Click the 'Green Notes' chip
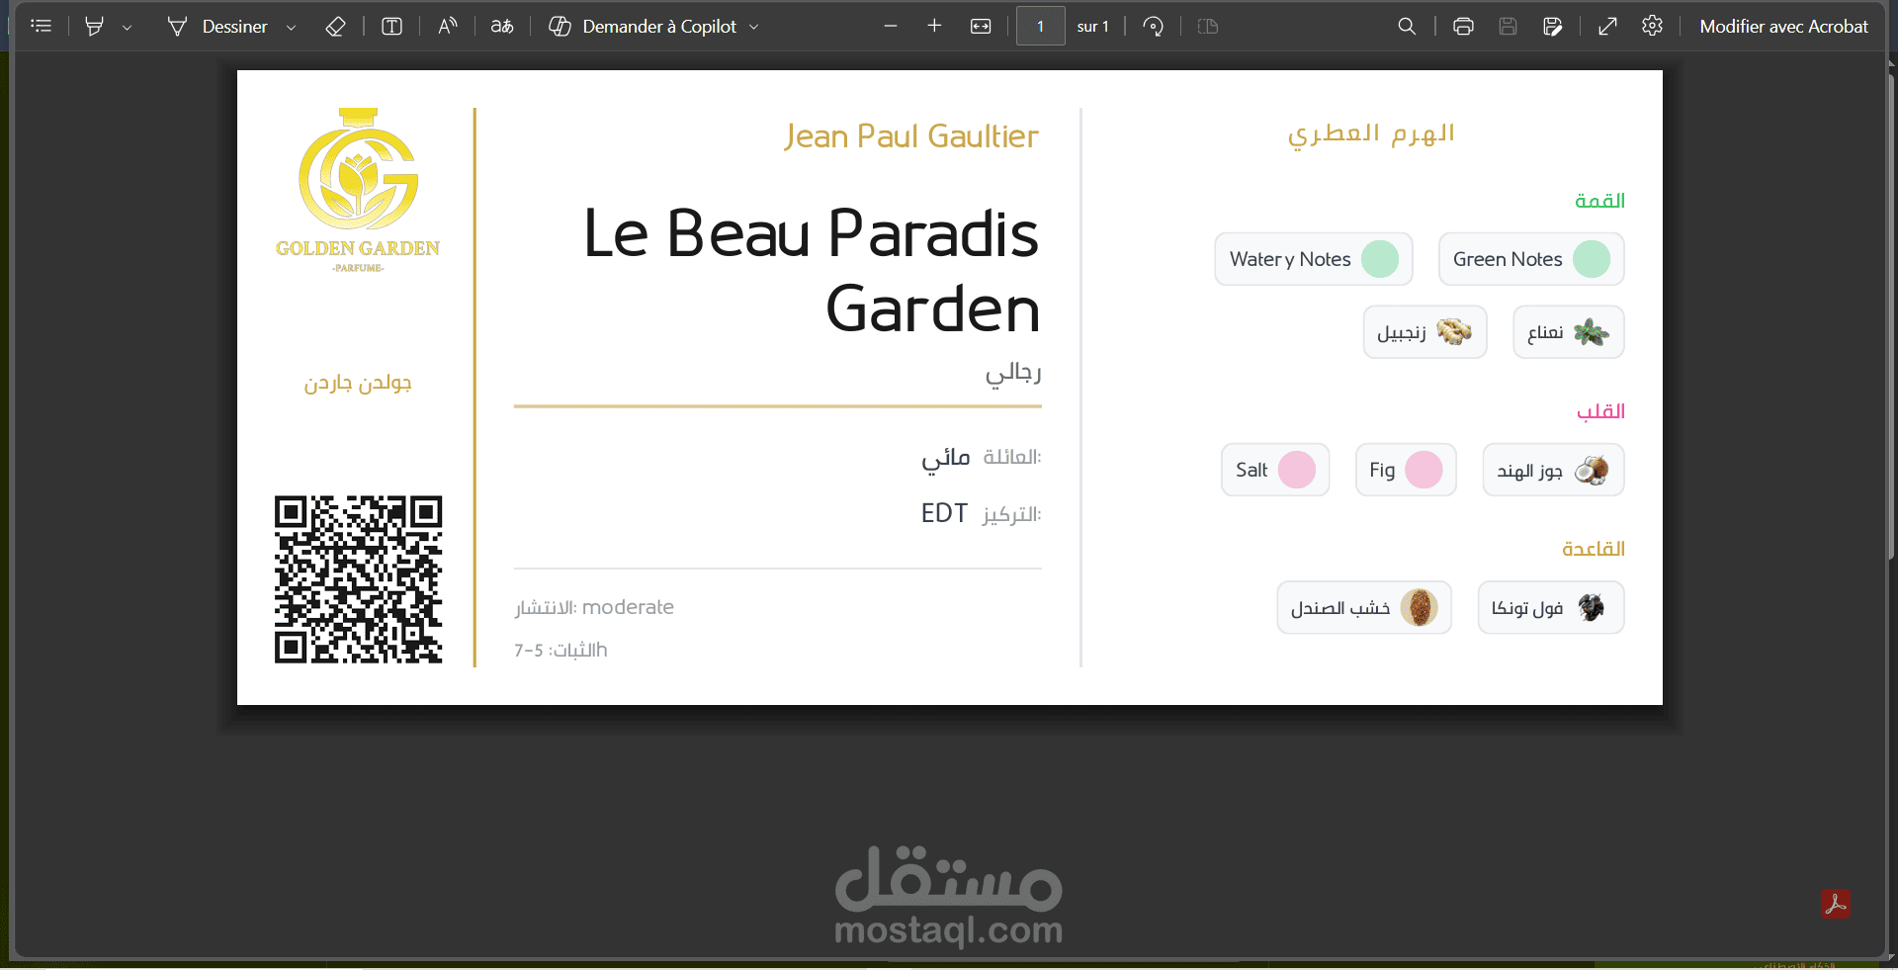Viewport: 1898px width, 970px height. [x=1531, y=259]
